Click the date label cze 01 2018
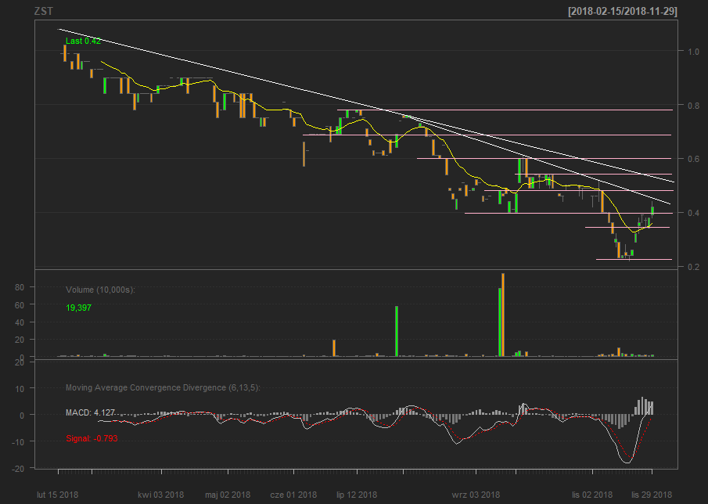Image resolution: width=708 pixels, height=504 pixels. [293, 495]
